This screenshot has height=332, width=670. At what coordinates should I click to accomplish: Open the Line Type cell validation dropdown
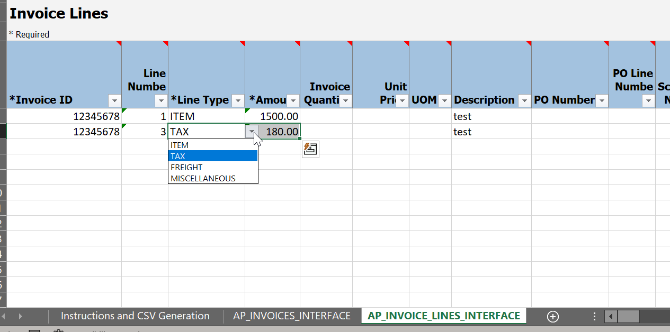coord(251,131)
